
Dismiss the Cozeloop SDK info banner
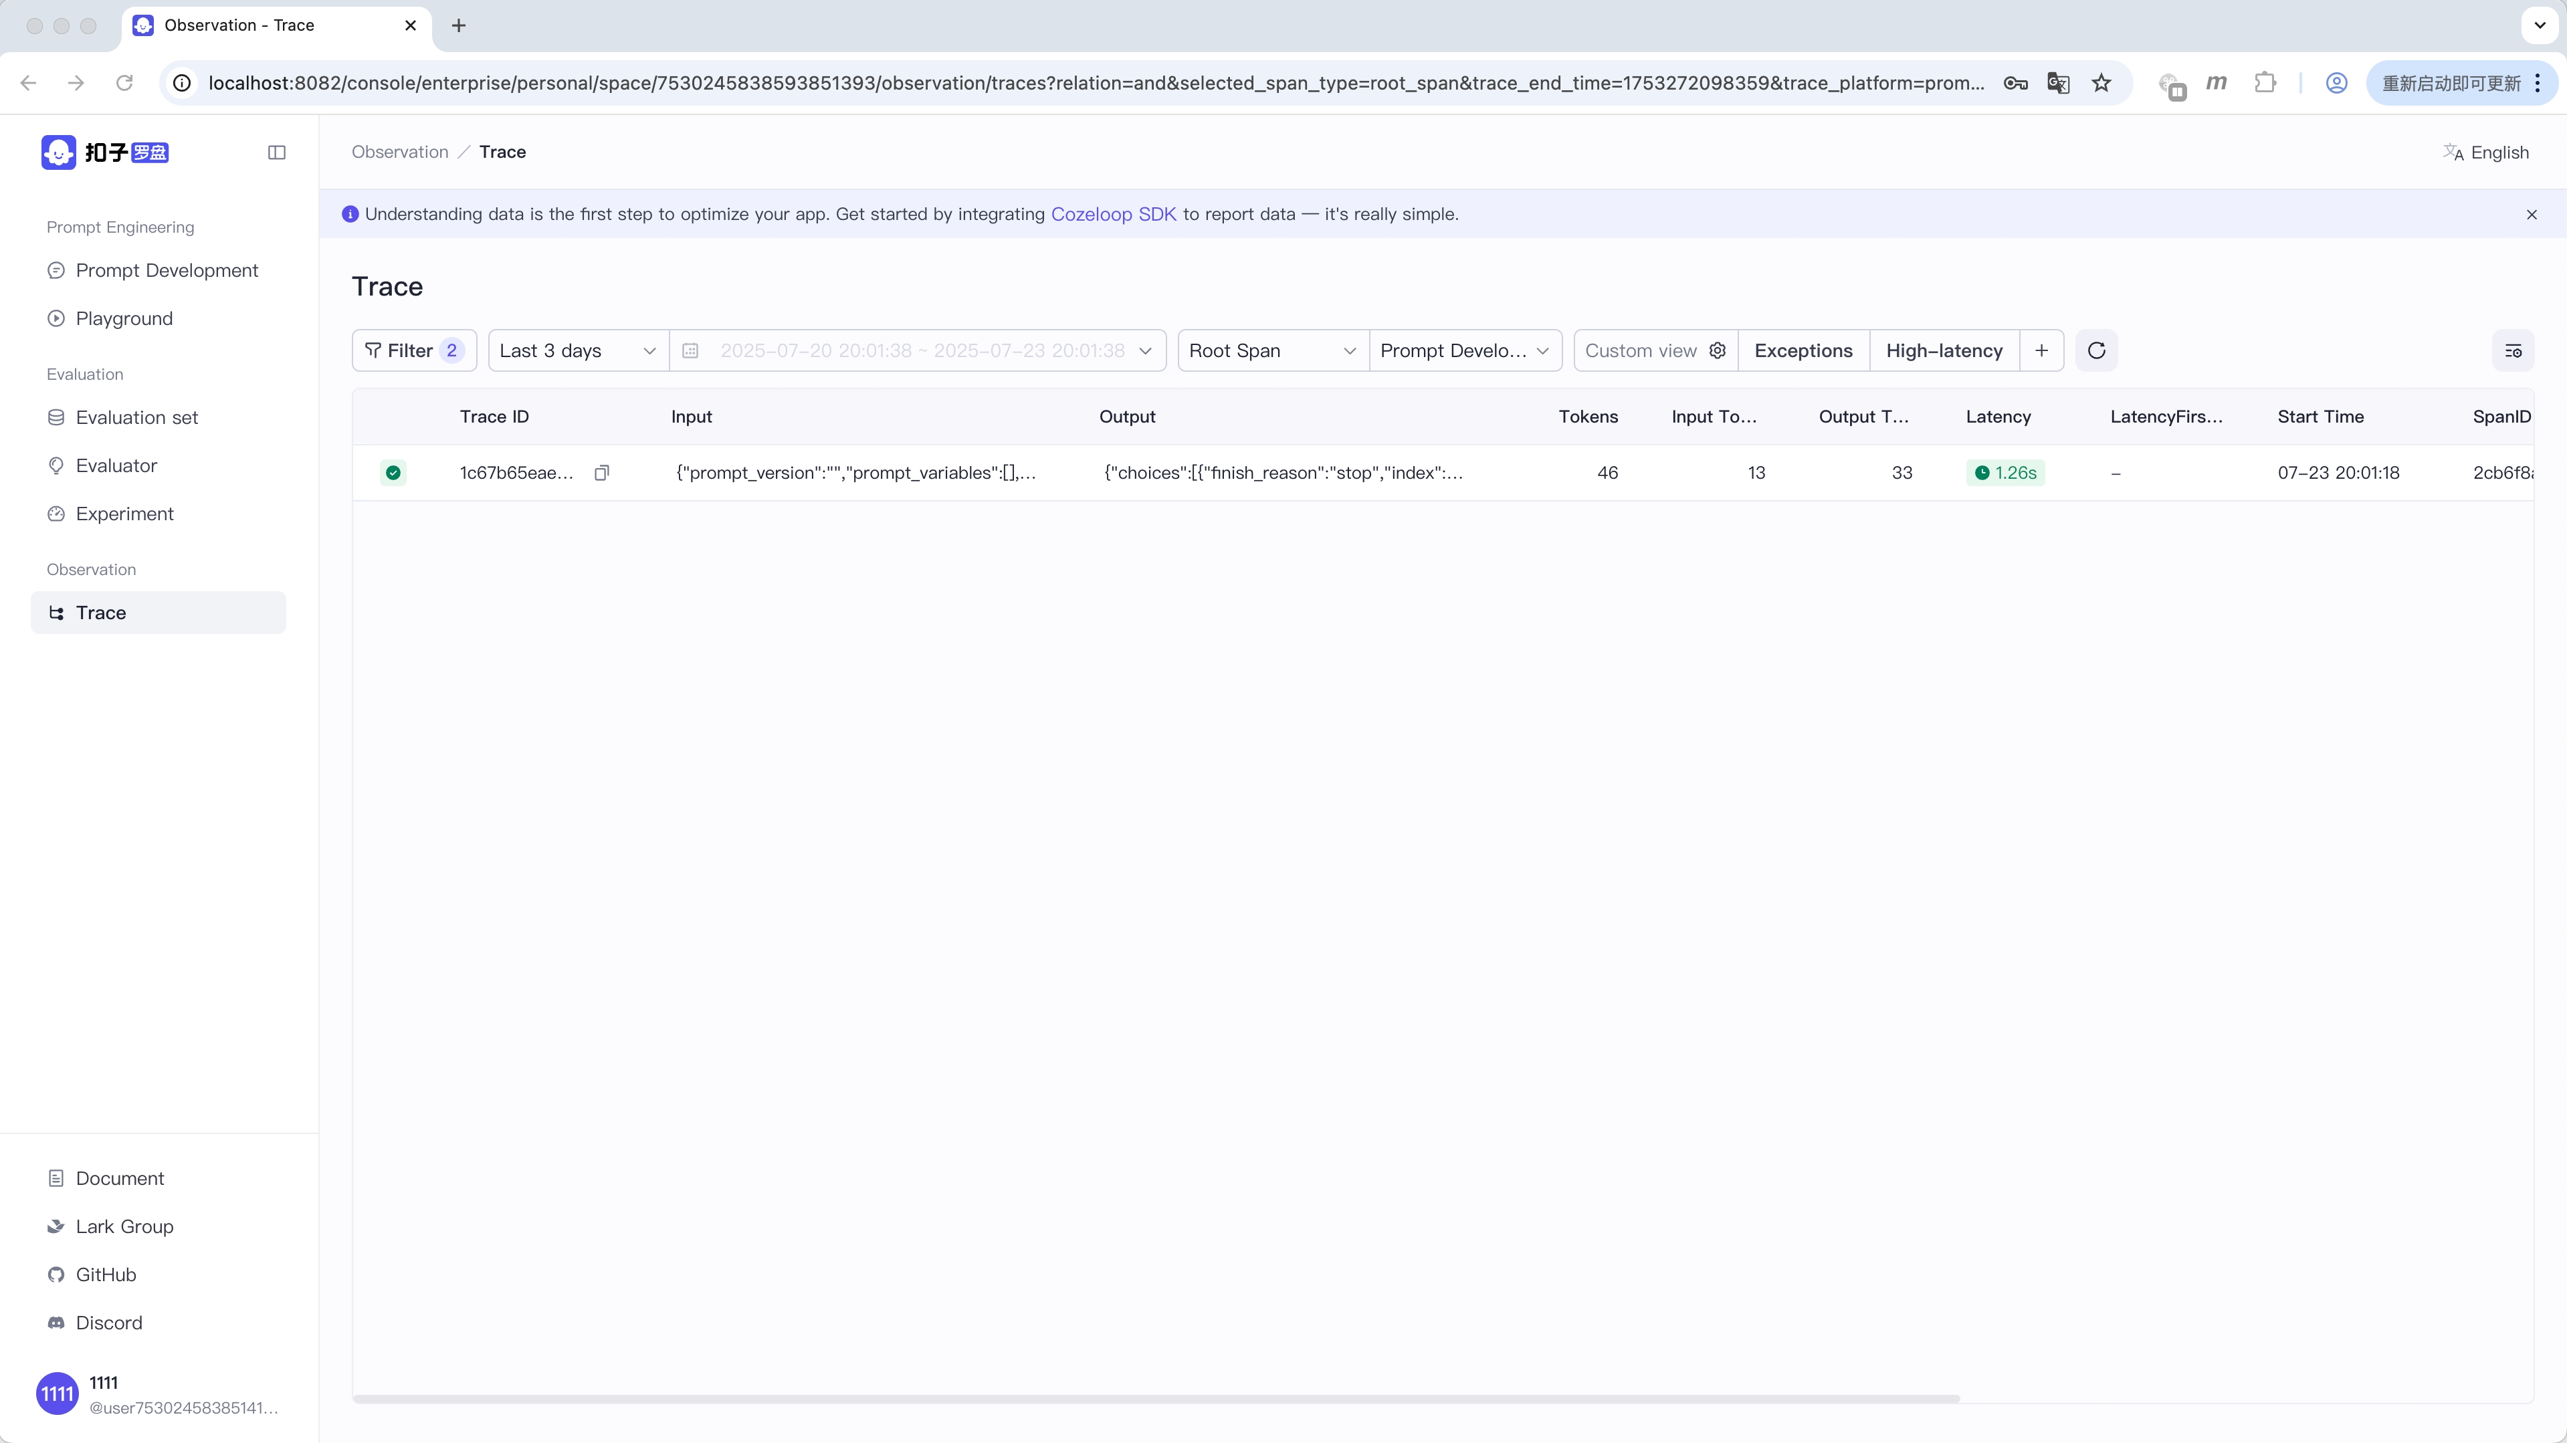coord(2531,214)
